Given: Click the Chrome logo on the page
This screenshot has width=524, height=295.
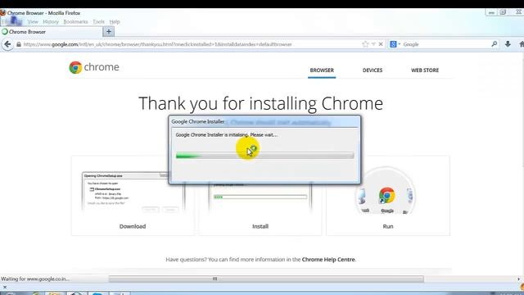Looking at the screenshot, I should click(x=94, y=67).
